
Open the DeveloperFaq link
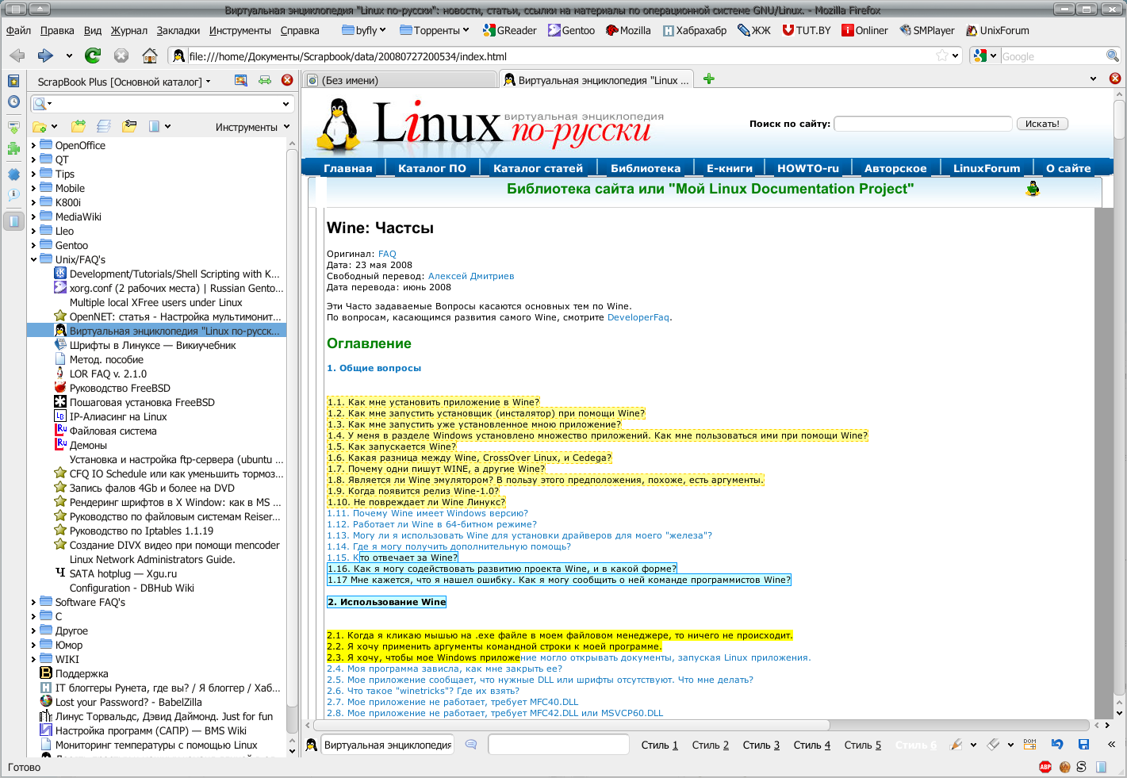pyautogui.click(x=638, y=317)
